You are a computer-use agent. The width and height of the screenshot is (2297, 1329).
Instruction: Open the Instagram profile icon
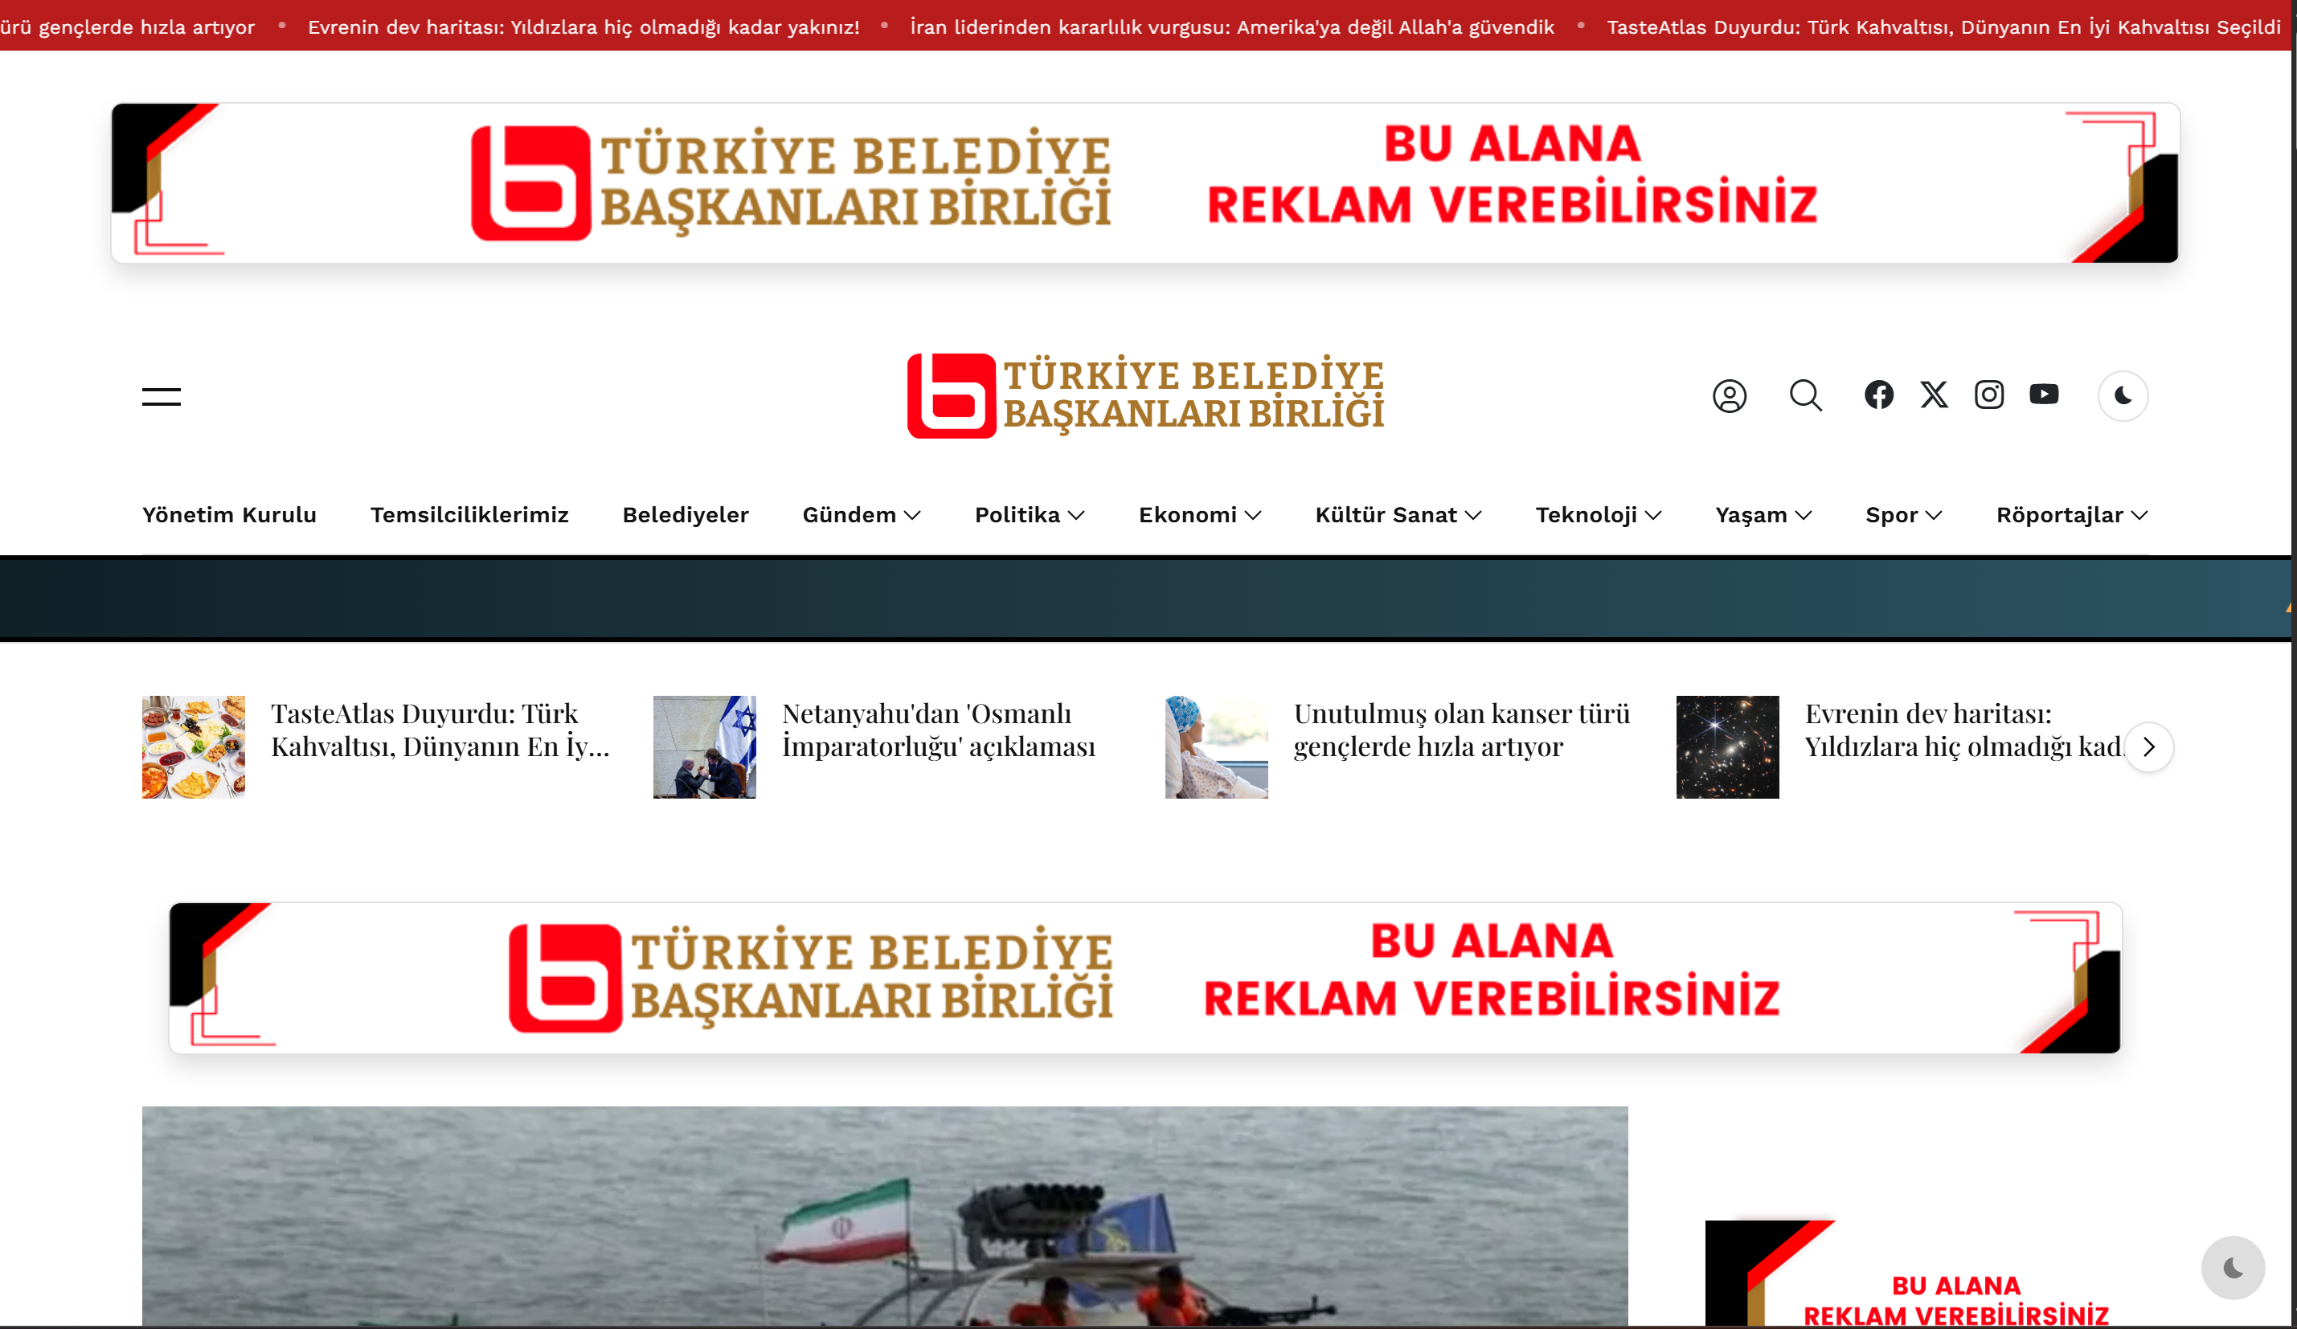pyautogui.click(x=1989, y=395)
